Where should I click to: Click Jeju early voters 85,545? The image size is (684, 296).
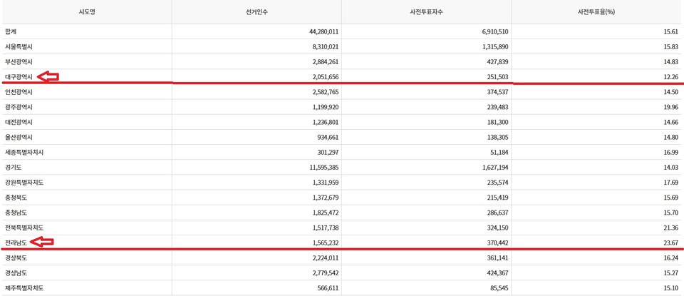pyautogui.click(x=499, y=288)
